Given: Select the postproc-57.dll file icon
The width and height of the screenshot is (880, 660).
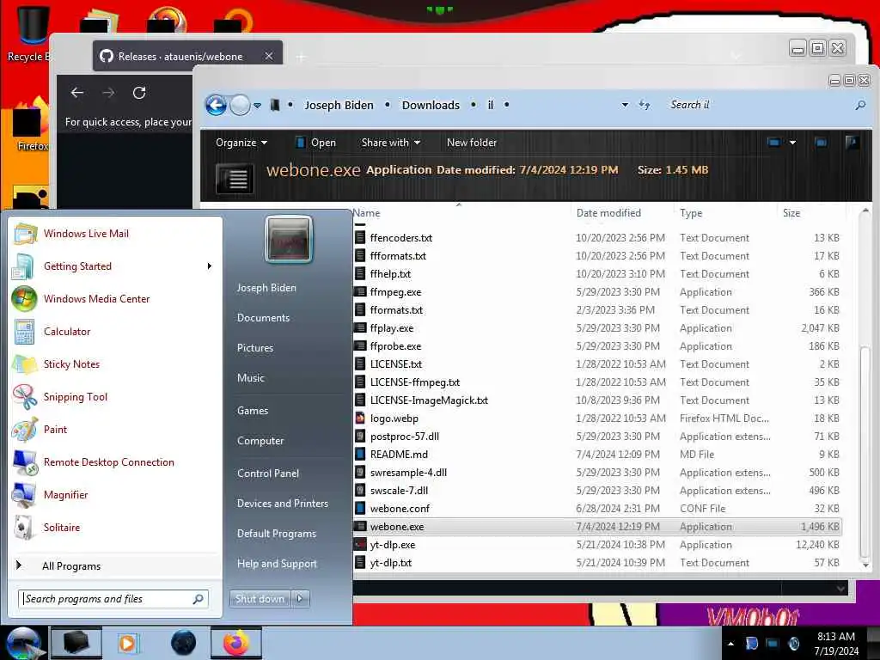Looking at the screenshot, I should [360, 436].
